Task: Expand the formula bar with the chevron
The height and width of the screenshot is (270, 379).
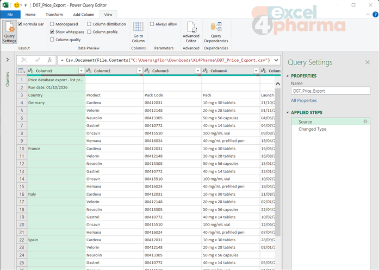Action: click(x=276, y=60)
